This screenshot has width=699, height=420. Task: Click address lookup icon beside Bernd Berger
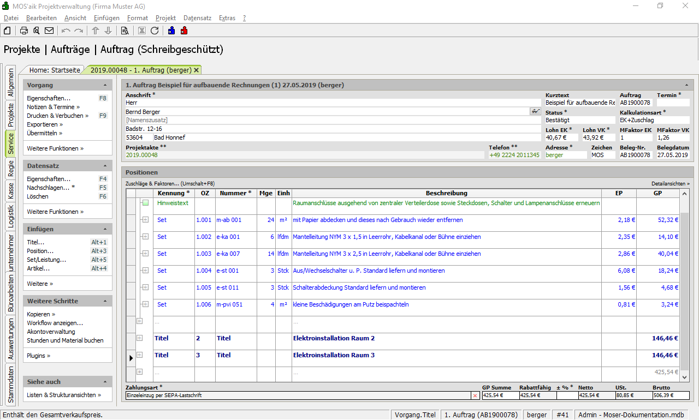[x=535, y=111]
